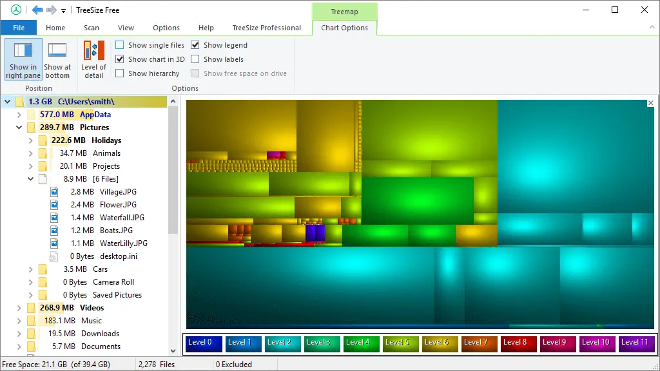Viewport: 660px width, 371px height.
Task: Open the File menu
Action: click(x=19, y=28)
